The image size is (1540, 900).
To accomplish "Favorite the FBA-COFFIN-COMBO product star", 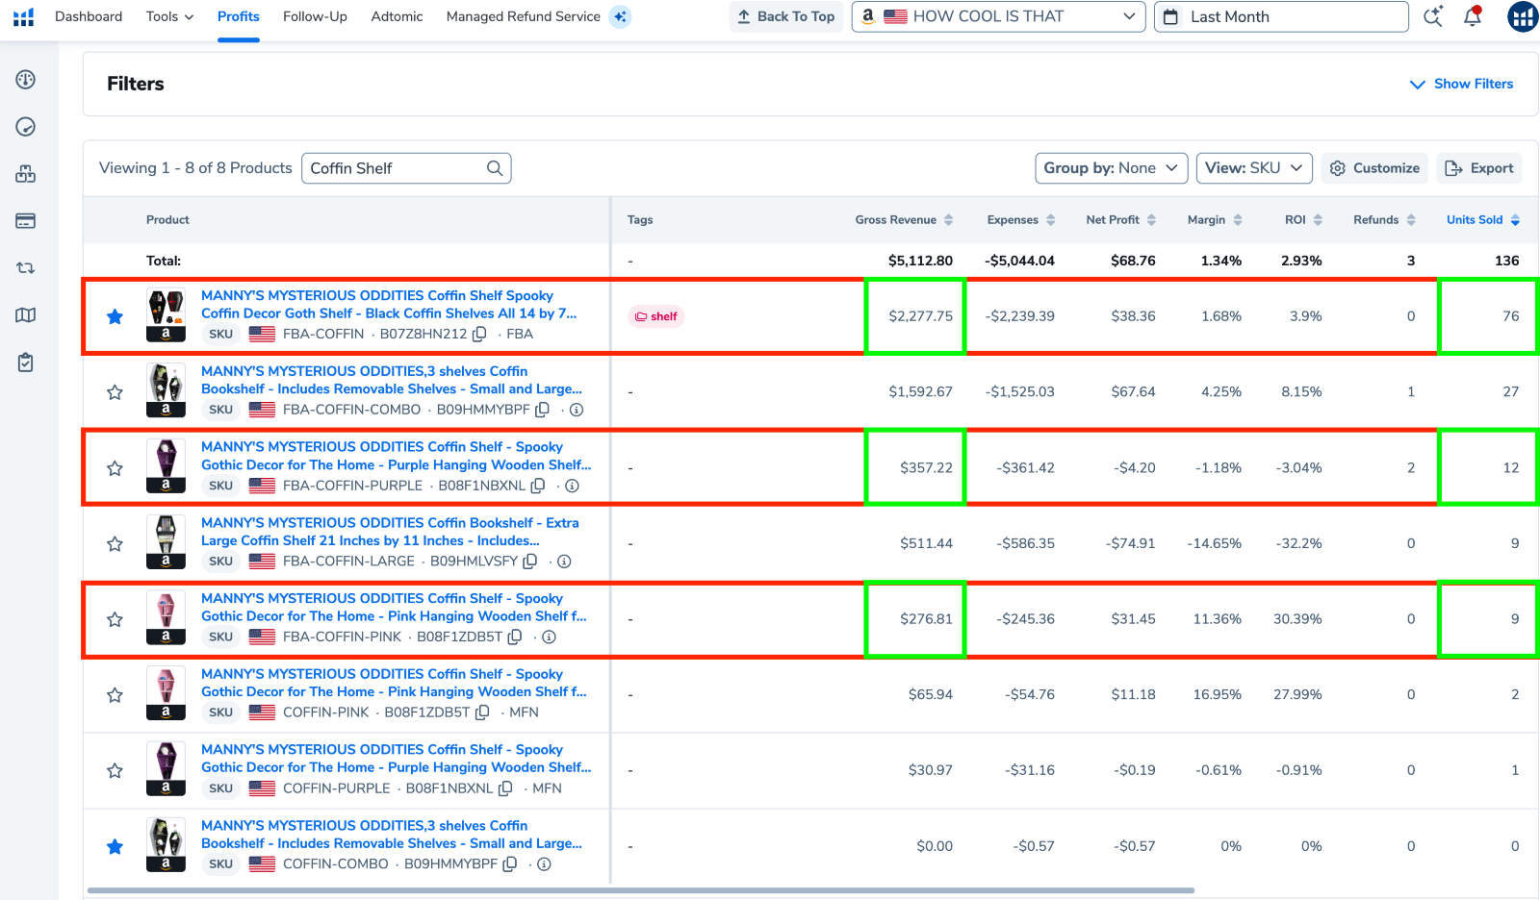I will pos(115,392).
